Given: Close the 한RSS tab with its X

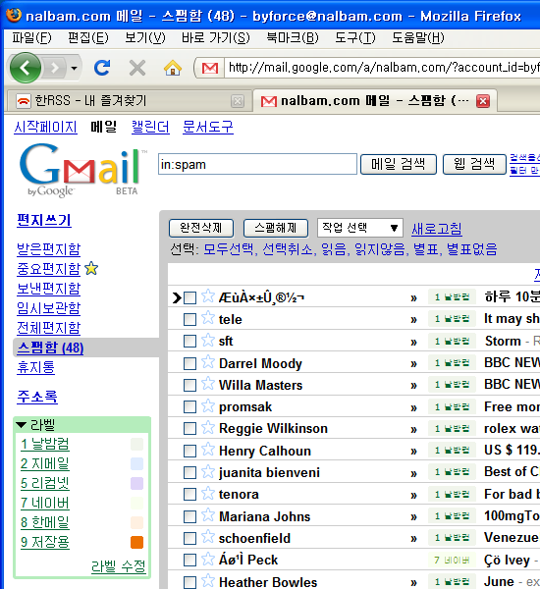Looking at the screenshot, I should (x=238, y=101).
